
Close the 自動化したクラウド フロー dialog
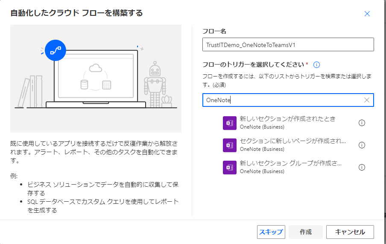pyautogui.click(x=367, y=13)
